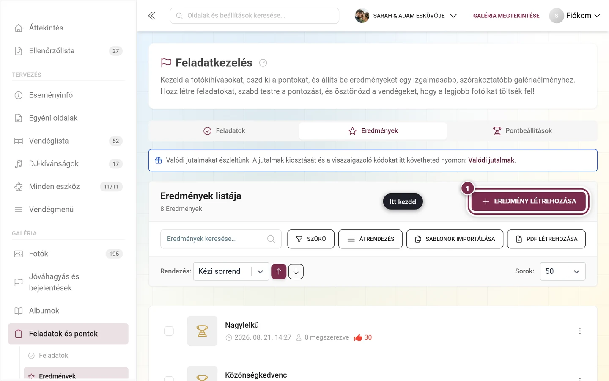The image size is (609, 381).
Task: Open three-dot menu for Nagylelkű
Action: coord(580,331)
